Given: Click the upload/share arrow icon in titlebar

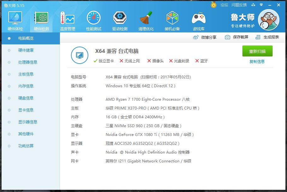Looking at the screenshot, I should 253,5.
